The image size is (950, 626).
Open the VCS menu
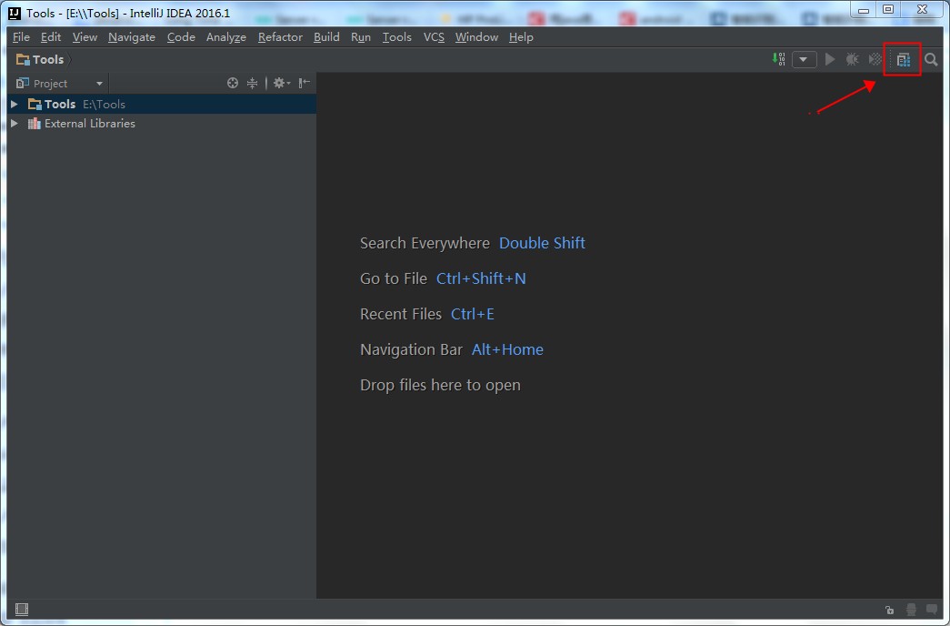[434, 37]
